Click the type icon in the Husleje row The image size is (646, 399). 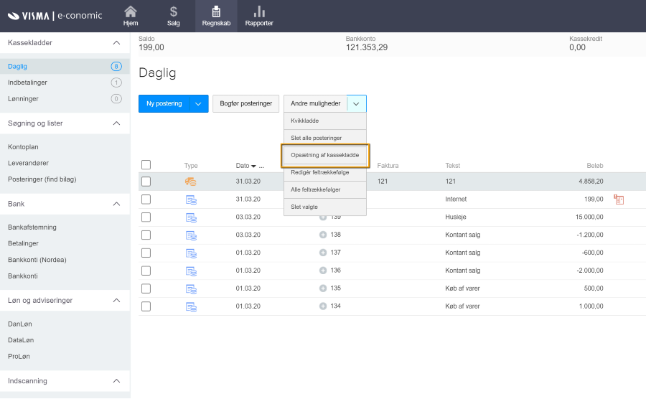coord(191,217)
